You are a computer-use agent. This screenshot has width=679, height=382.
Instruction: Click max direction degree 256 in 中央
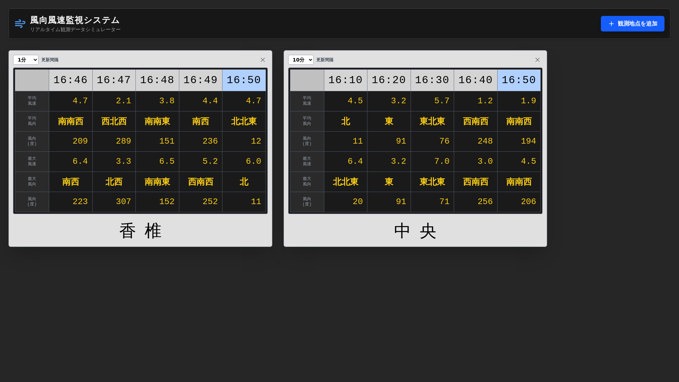(476, 202)
